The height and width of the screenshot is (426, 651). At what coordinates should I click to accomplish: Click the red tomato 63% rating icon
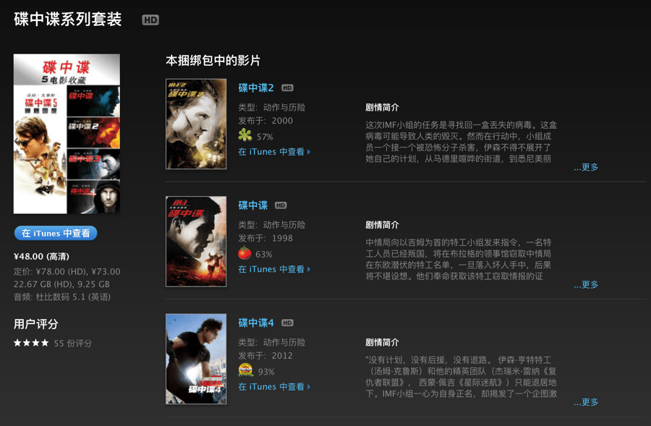click(x=245, y=253)
